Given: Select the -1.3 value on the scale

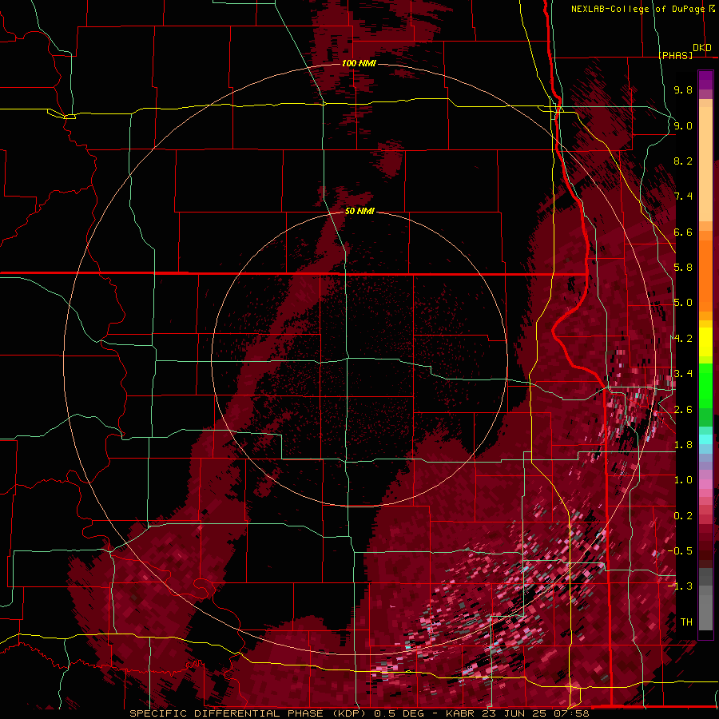Looking at the screenshot, I should click(680, 586).
